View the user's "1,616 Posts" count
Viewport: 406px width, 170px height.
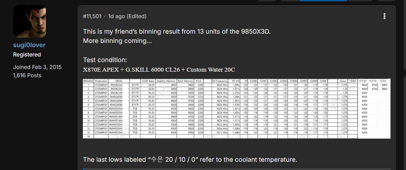coord(27,75)
